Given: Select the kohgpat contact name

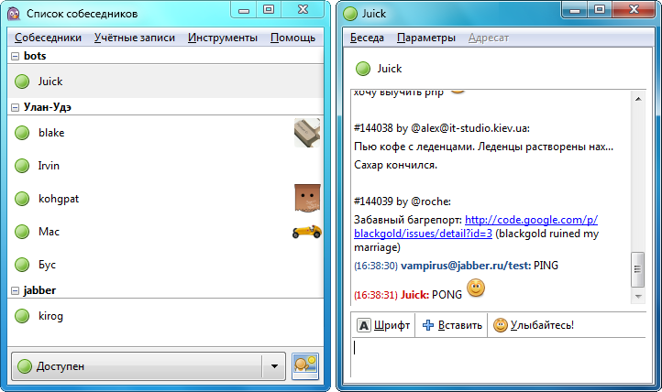Looking at the screenshot, I should coord(59,199).
